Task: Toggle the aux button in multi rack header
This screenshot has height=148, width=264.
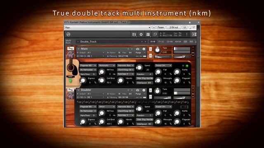Action: pyautogui.click(x=191, y=42)
